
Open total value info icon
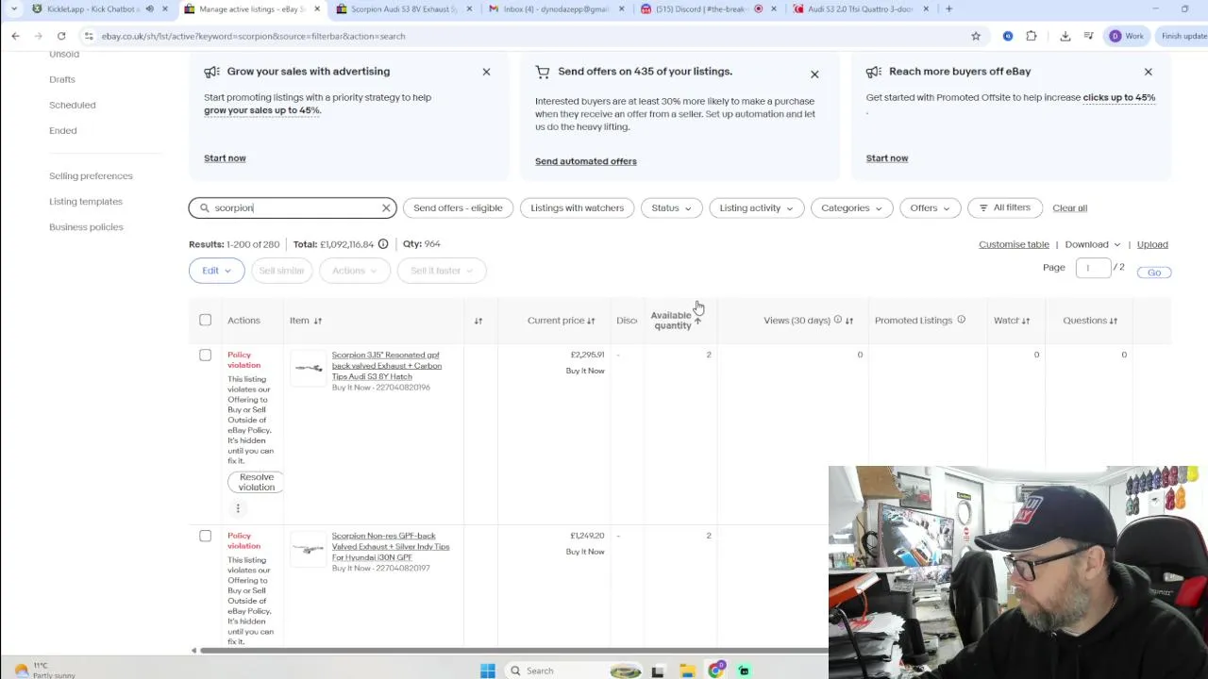383,244
